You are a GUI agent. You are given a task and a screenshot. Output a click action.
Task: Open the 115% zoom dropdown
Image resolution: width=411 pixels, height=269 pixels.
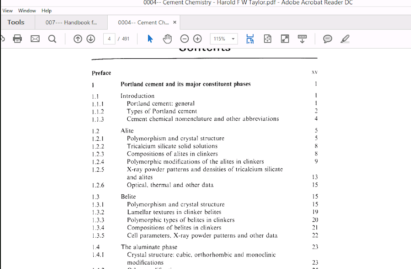point(224,39)
